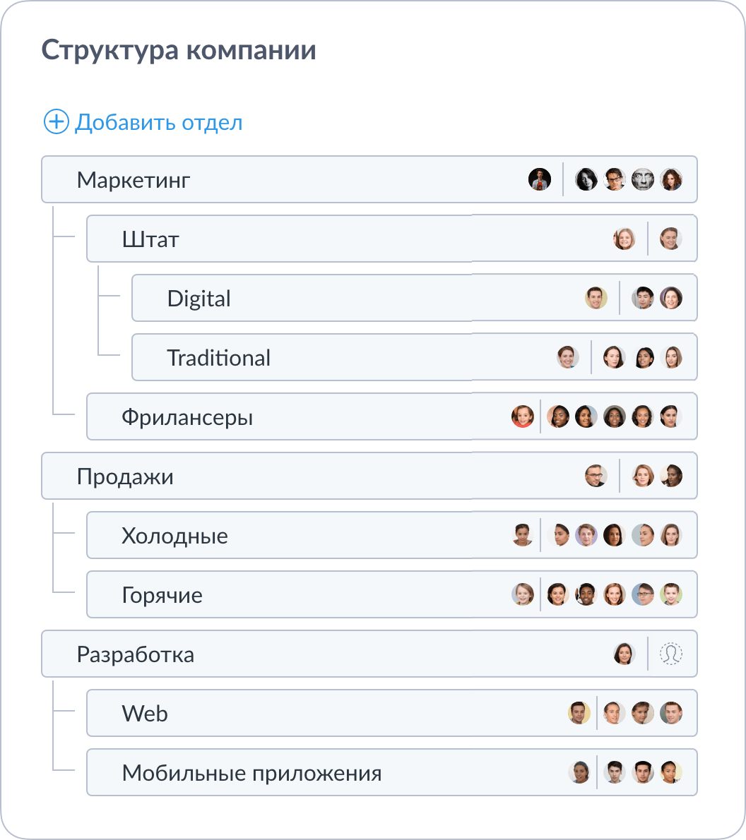Click the last member avatar in Маркетинг row
Viewport: 746px width, 840px height.
[671, 179]
